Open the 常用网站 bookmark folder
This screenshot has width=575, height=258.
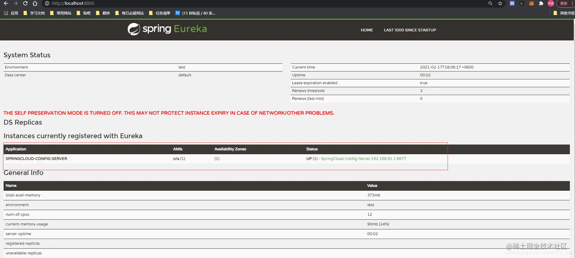pyautogui.click(x=61, y=13)
